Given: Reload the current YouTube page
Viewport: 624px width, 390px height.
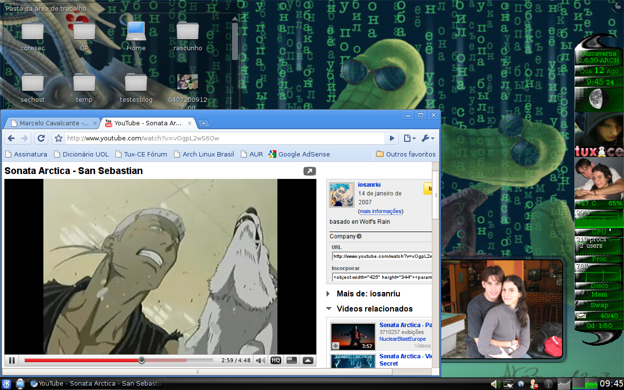Looking at the screenshot, I should pos(41,138).
